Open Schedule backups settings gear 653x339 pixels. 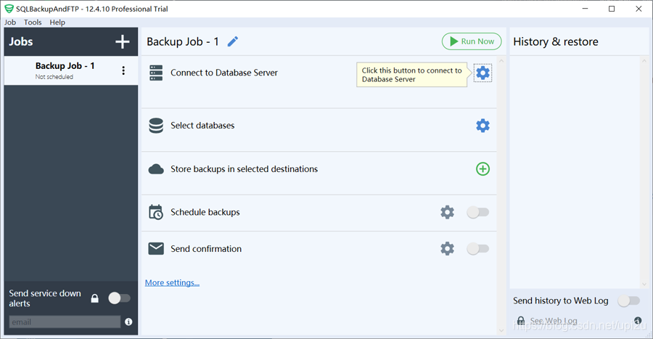click(447, 212)
